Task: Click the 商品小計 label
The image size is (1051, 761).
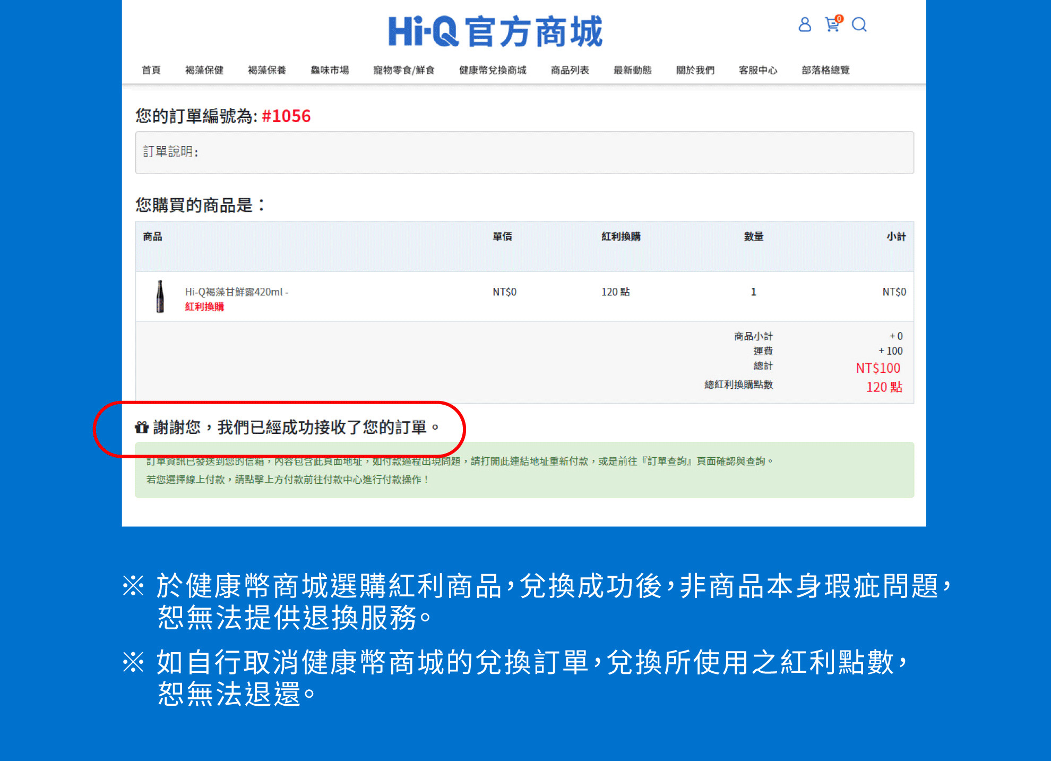Action: [x=754, y=336]
